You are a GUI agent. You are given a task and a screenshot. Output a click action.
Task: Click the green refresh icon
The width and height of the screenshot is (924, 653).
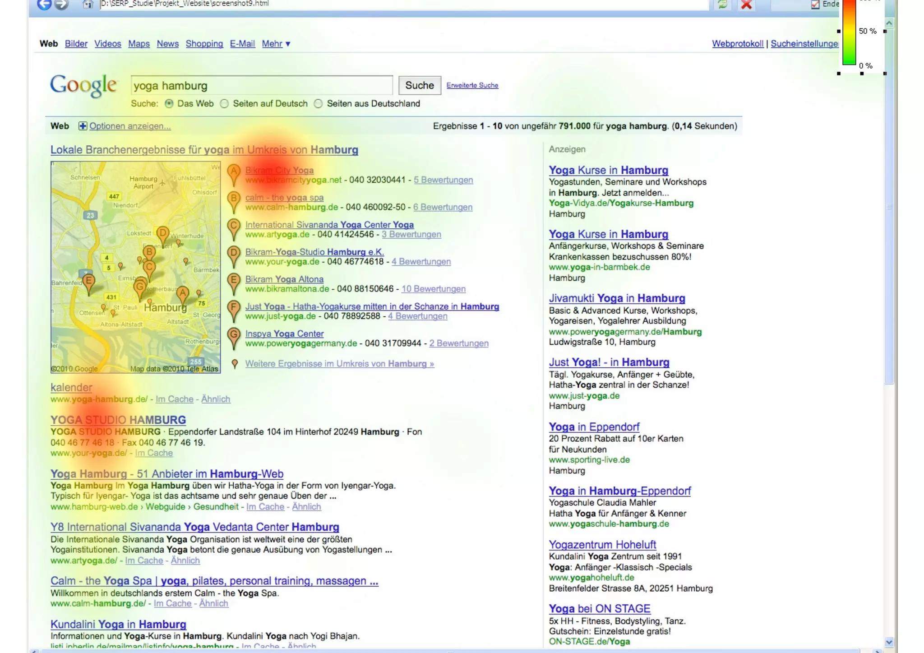pyautogui.click(x=722, y=5)
